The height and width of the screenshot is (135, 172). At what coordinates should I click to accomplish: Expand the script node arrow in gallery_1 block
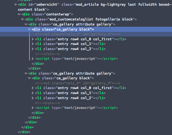[33, 59]
